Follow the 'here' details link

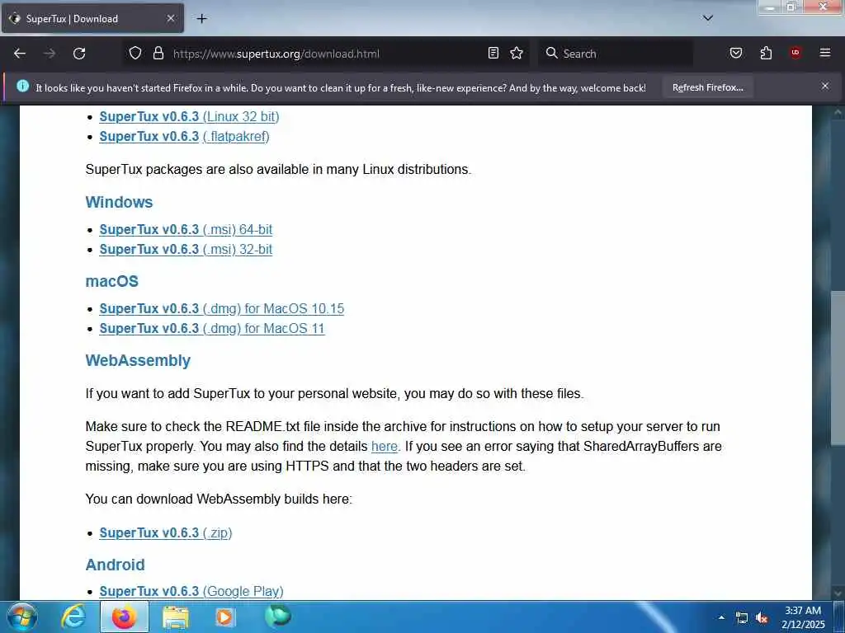point(385,446)
